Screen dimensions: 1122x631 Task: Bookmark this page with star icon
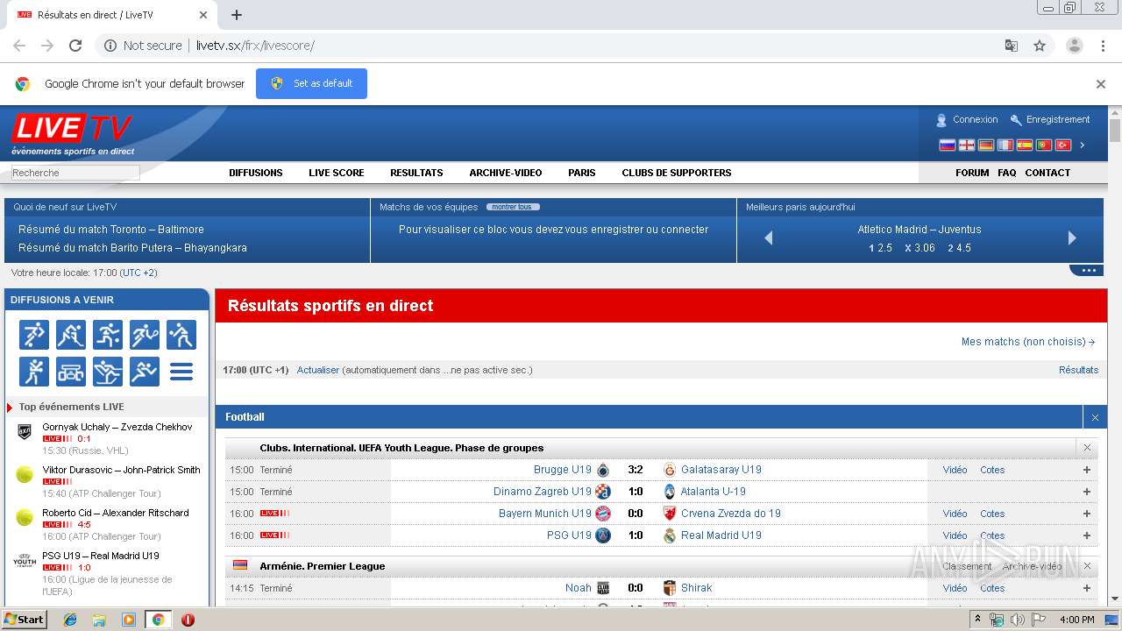click(x=1040, y=46)
